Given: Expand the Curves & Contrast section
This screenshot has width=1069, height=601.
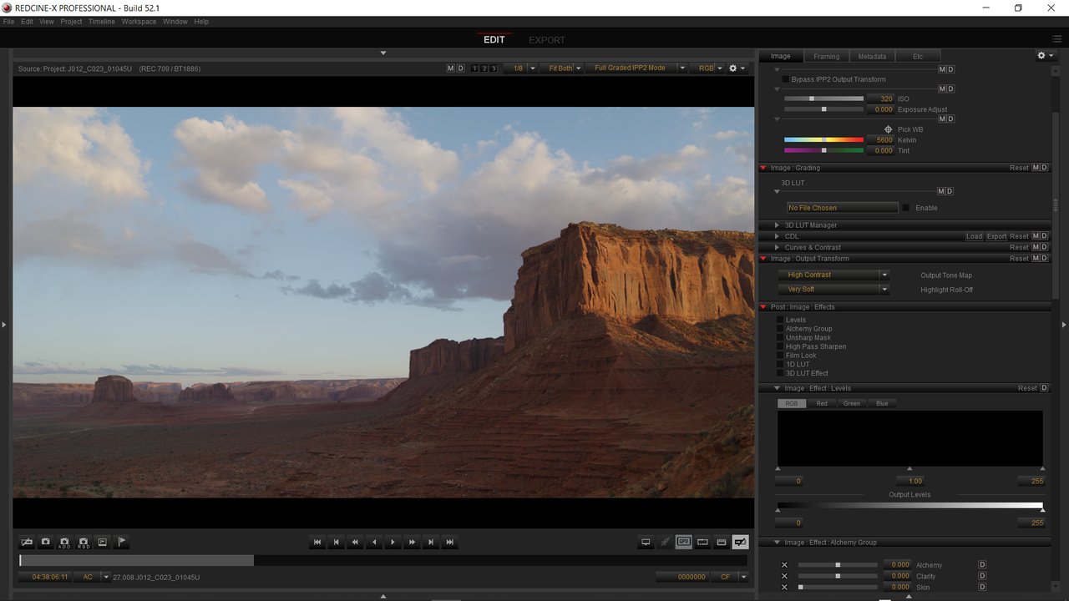Looking at the screenshot, I should [778, 247].
